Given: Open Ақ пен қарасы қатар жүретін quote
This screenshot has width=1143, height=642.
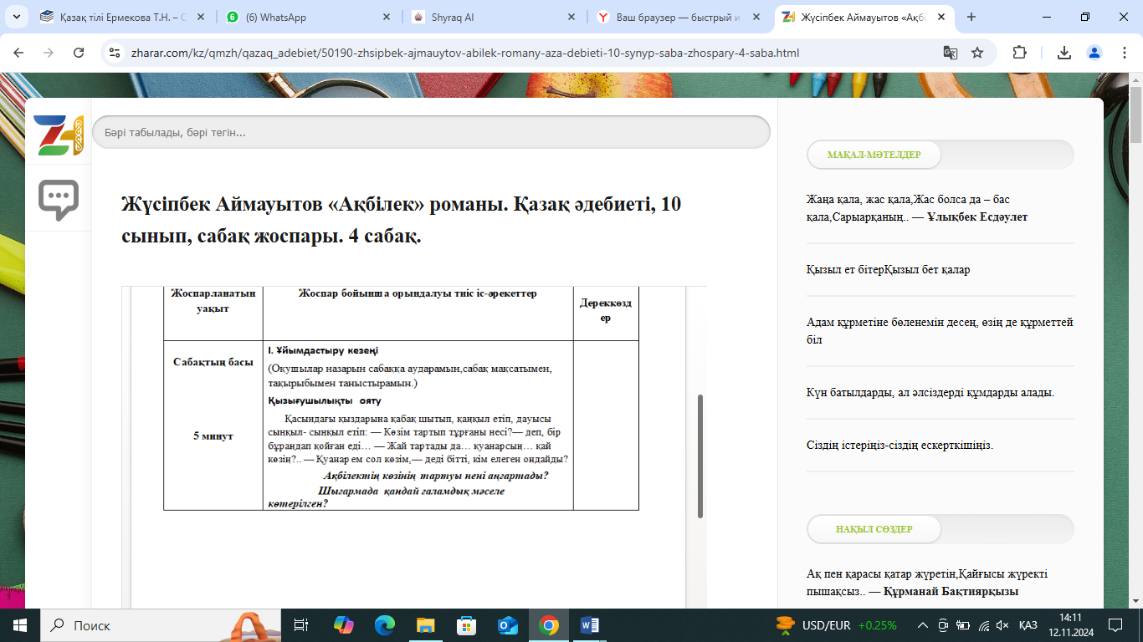Looking at the screenshot, I should coord(927,583).
